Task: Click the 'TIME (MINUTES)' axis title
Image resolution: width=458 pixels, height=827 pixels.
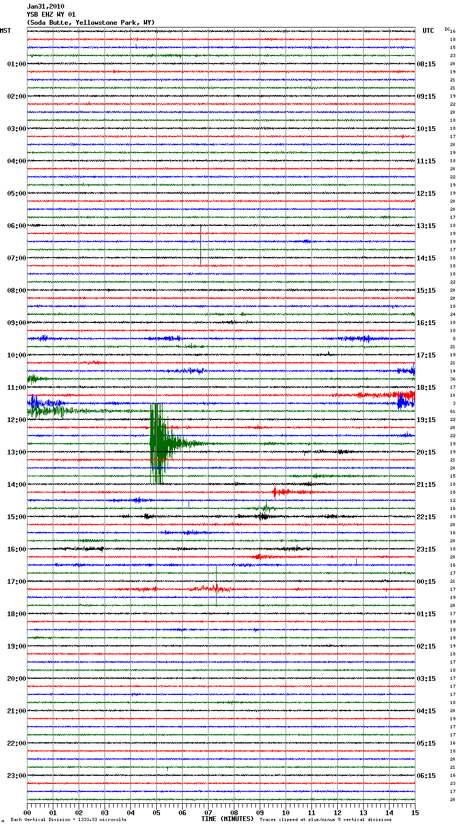Action: pyautogui.click(x=227, y=819)
